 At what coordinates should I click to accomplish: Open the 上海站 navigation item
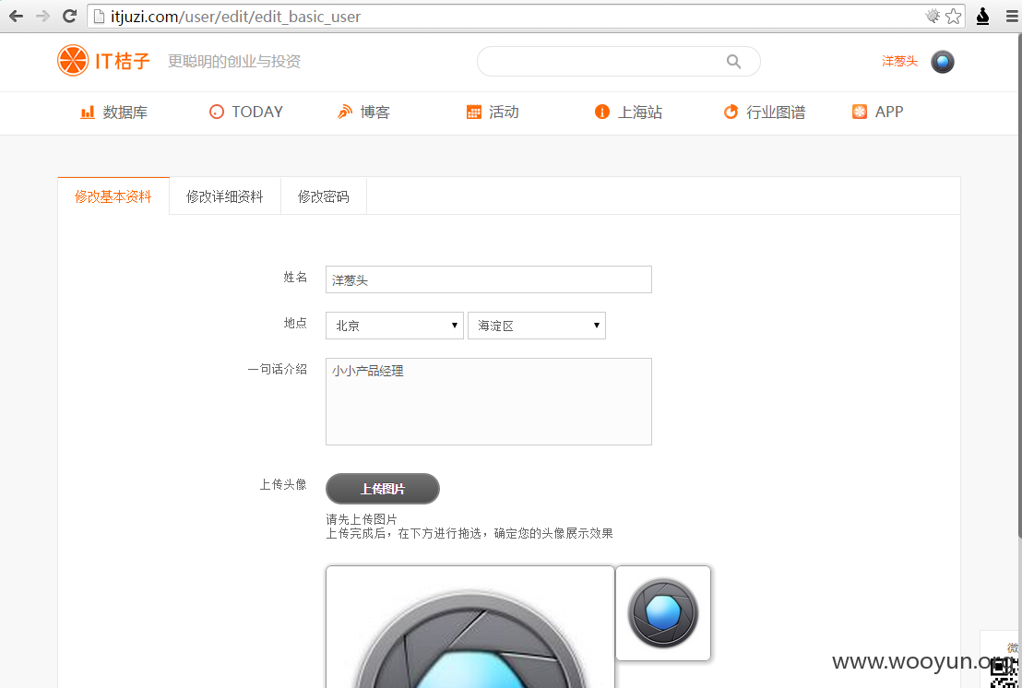pyautogui.click(x=628, y=113)
